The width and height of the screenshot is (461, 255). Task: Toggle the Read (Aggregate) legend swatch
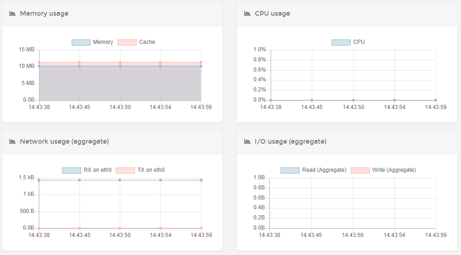point(290,170)
